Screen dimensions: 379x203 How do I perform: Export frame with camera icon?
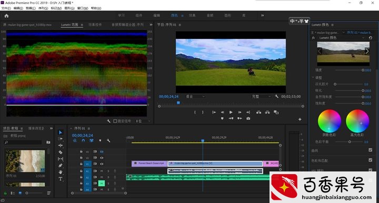(x=248, y=118)
